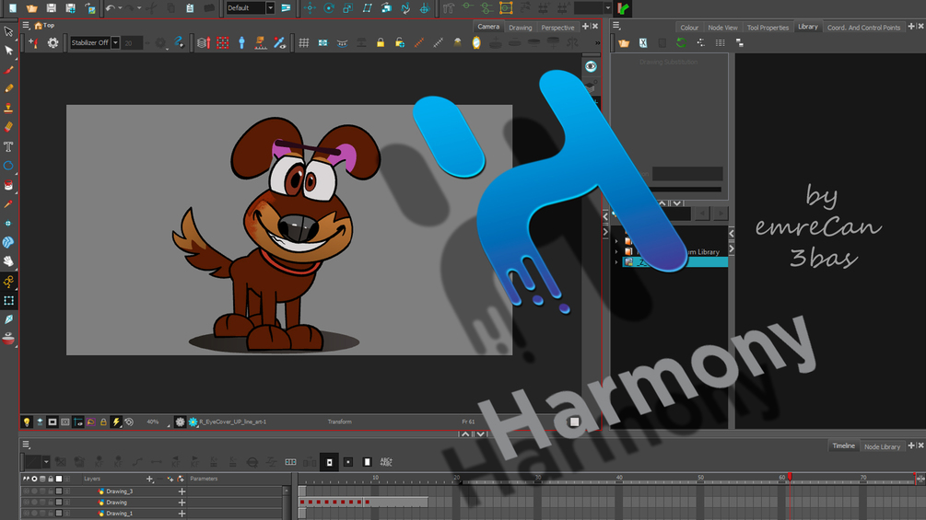The width and height of the screenshot is (926, 520).
Task: Click the zoom 40% field in status bar
Action: click(153, 422)
